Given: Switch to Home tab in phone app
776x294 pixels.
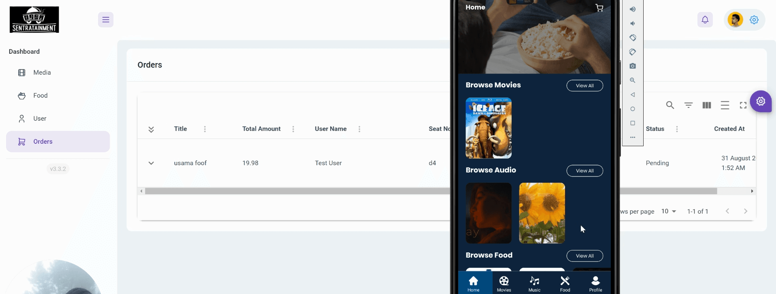Looking at the screenshot, I should click(473, 283).
